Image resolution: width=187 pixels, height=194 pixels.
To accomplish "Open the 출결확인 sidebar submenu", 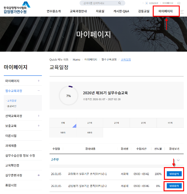I will coord(12,106).
